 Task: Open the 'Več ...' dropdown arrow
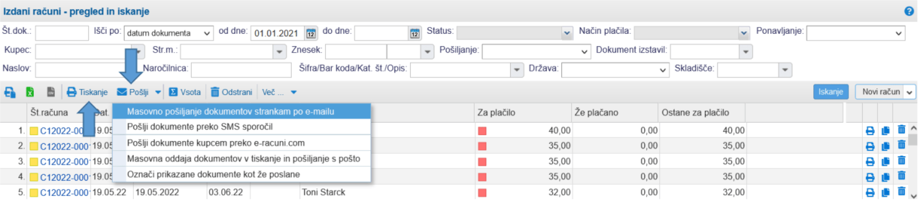294,92
